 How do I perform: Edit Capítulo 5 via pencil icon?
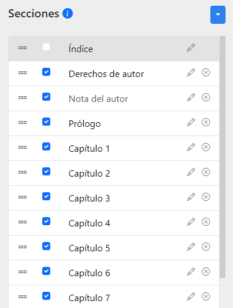(191, 247)
